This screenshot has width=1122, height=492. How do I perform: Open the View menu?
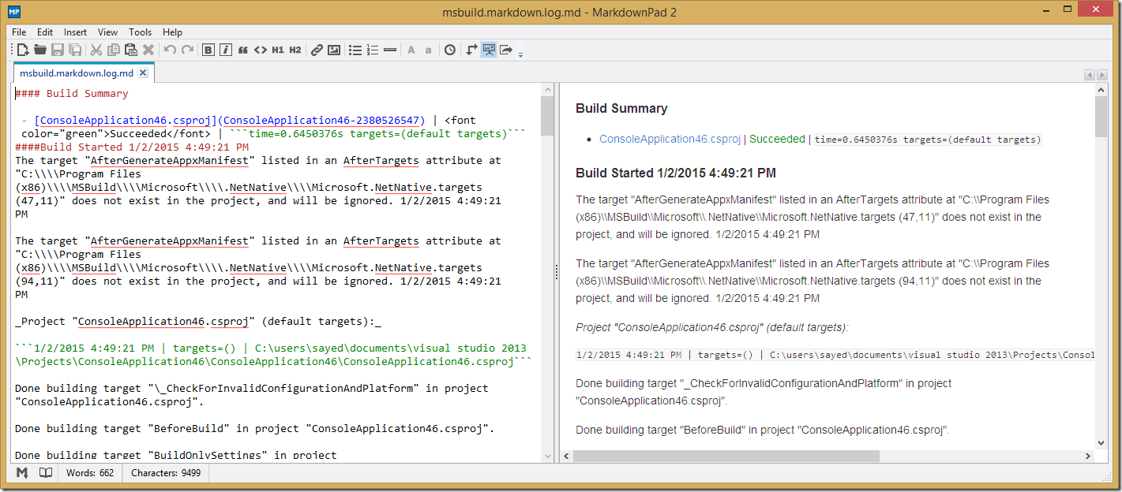pos(108,32)
